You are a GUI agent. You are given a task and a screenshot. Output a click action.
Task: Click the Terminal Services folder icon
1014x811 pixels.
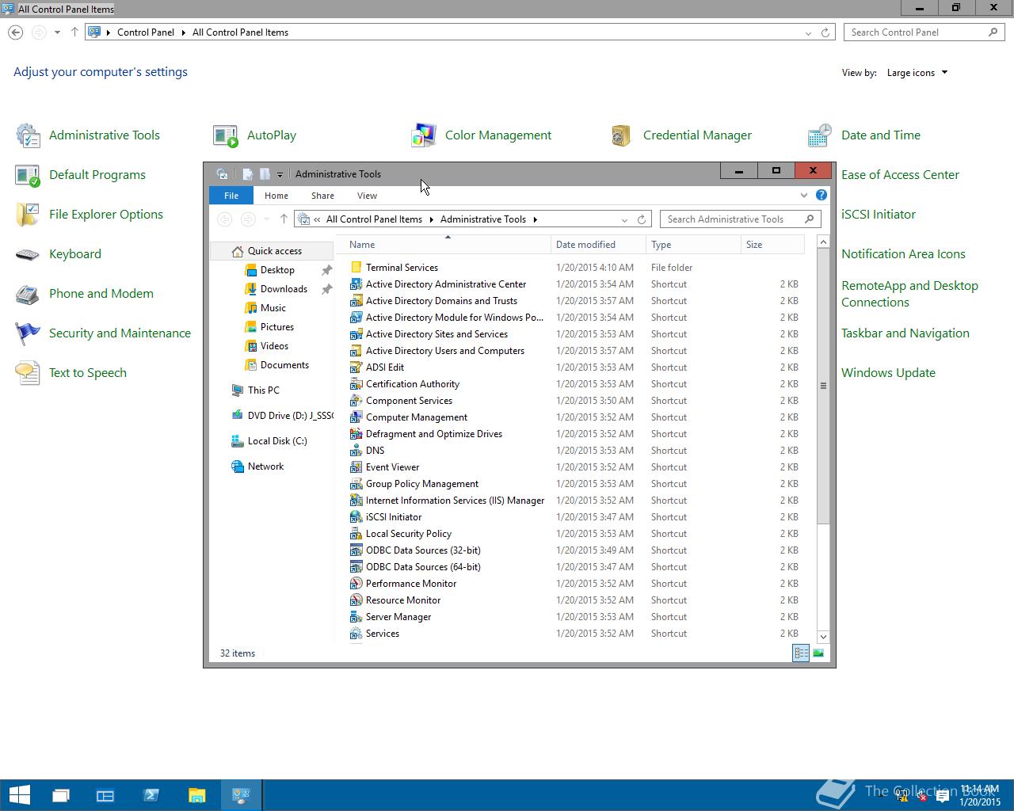(356, 268)
